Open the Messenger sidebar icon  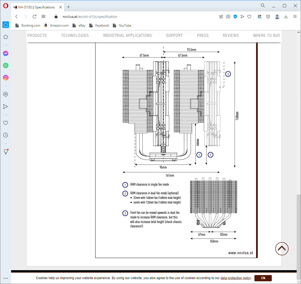pos(5,53)
